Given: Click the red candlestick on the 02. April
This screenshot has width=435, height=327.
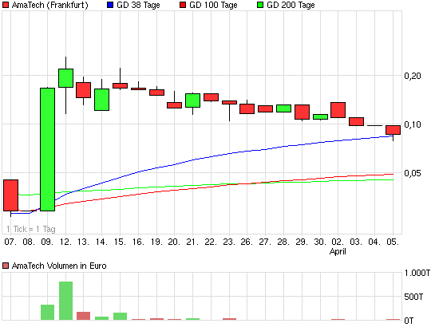Looking at the screenshot, I should 338,110.
